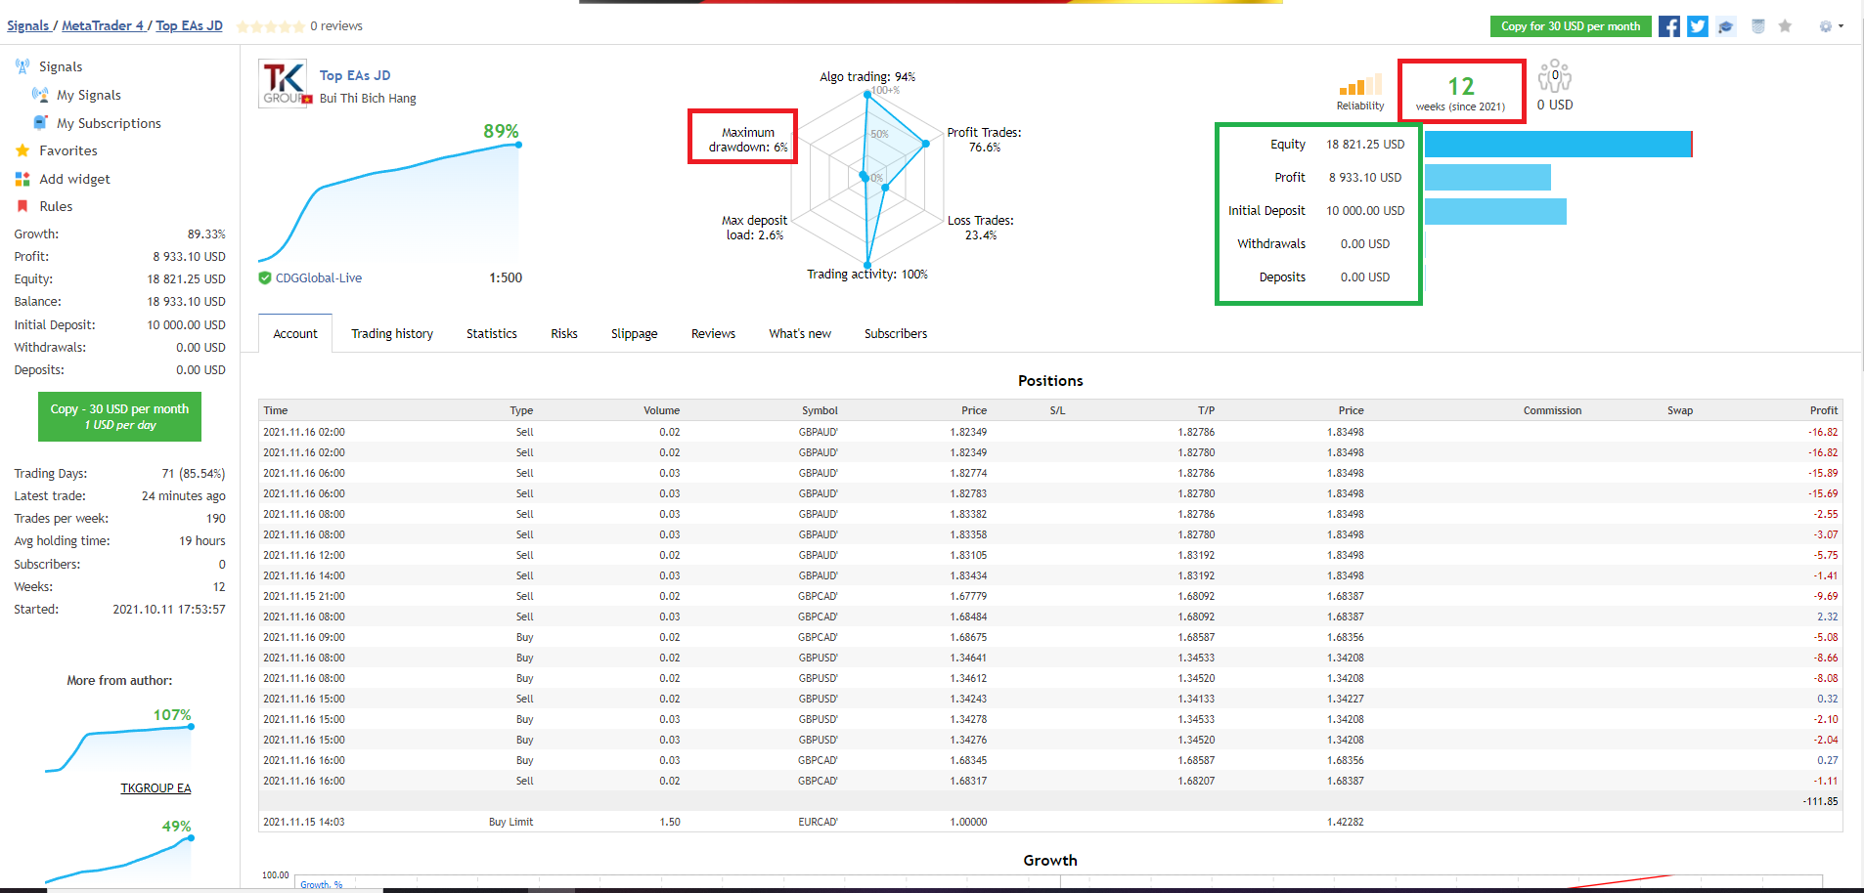
Task: Click green Copy 30 USD per month button
Action: coord(119,416)
